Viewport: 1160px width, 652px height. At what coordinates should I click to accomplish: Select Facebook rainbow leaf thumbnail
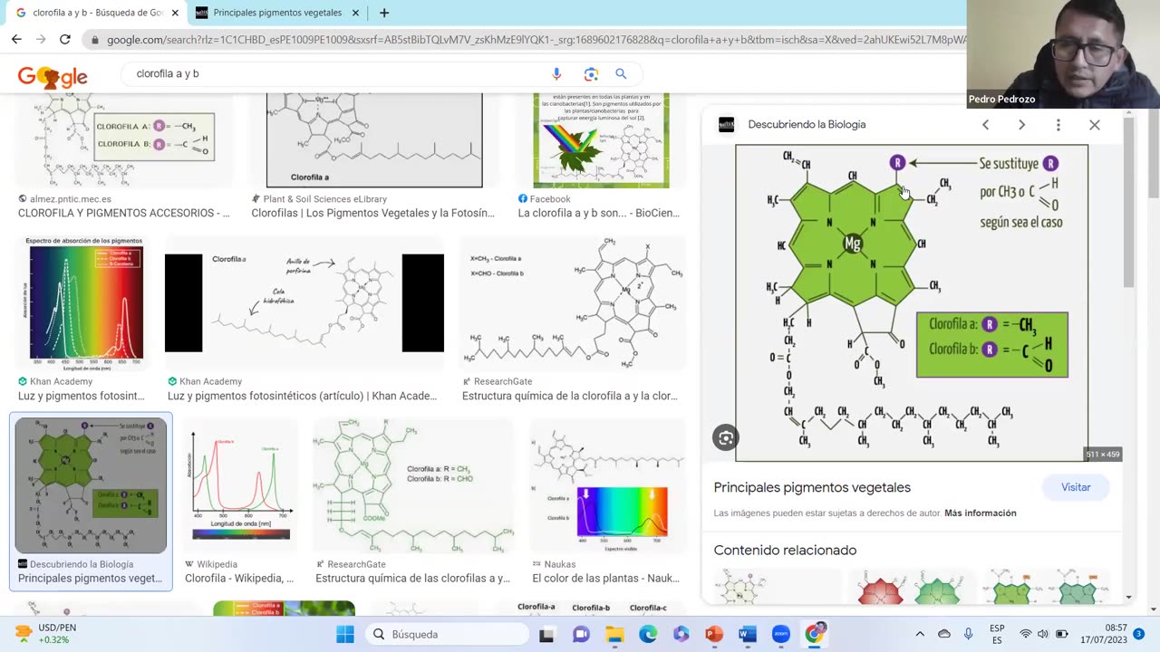pyautogui.click(x=601, y=140)
